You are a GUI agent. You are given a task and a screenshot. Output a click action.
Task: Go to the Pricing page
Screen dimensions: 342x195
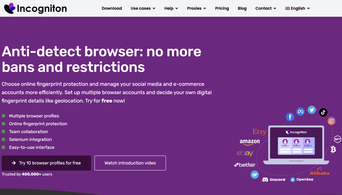222,8
